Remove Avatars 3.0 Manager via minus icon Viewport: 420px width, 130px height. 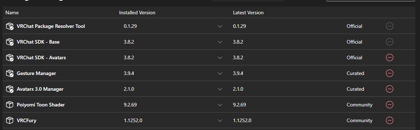tap(390, 89)
